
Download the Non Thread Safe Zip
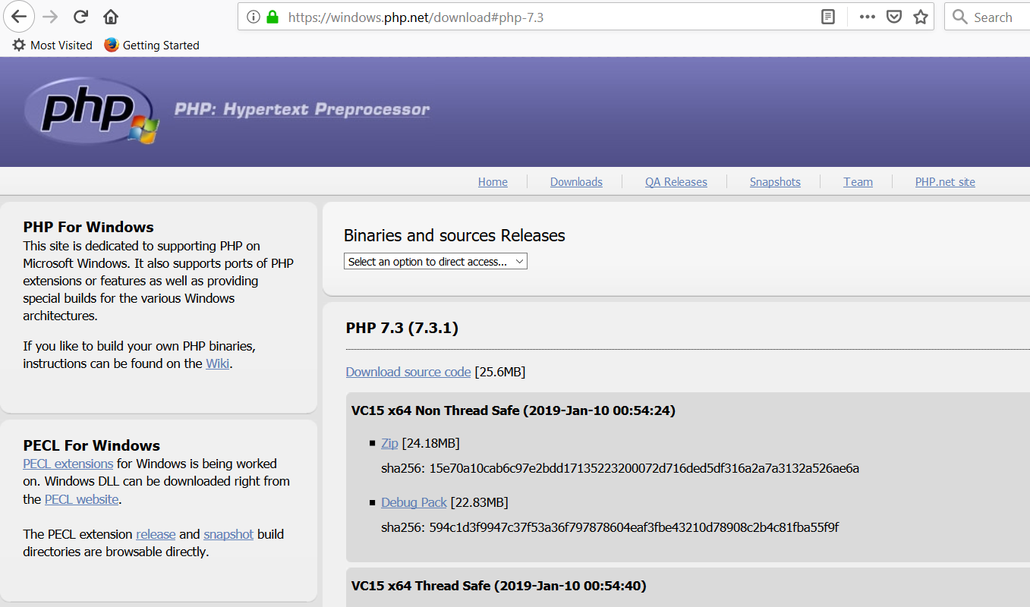click(x=389, y=443)
